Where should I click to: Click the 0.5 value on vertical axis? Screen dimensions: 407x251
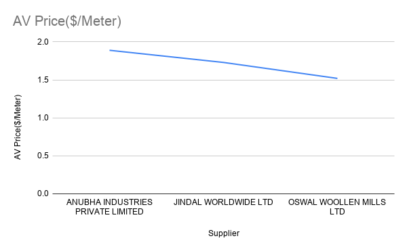coord(43,156)
